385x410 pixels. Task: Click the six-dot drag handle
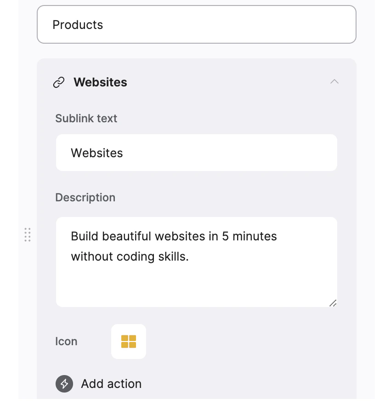point(28,234)
